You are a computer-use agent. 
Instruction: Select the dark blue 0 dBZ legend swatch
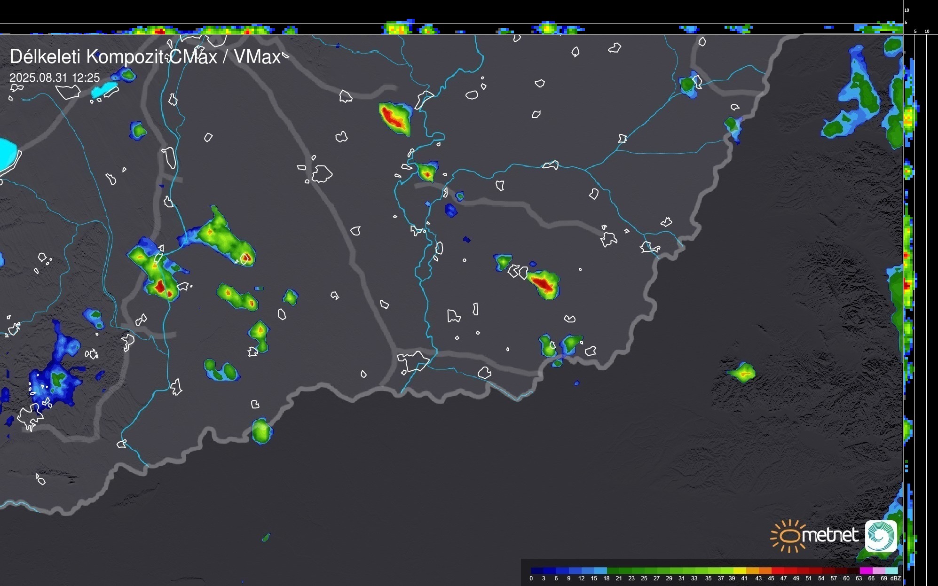click(x=537, y=570)
